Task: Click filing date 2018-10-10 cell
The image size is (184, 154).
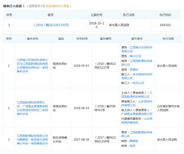Action: [x=96, y=25]
